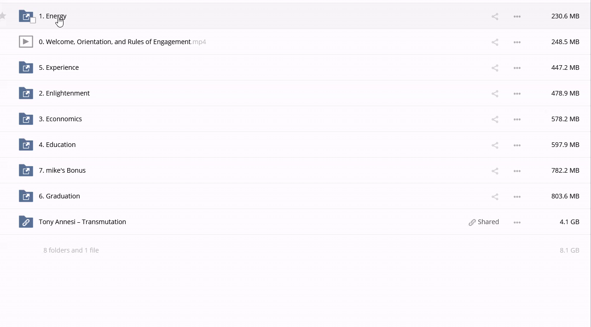Viewport: 591px width, 327px height.
Task: Open the 3. Econnomics folder
Action: pos(64,119)
